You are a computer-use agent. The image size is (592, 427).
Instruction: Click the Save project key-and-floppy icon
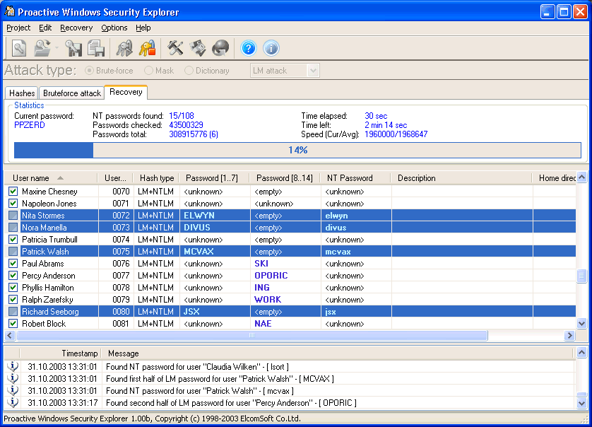[73, 48]
